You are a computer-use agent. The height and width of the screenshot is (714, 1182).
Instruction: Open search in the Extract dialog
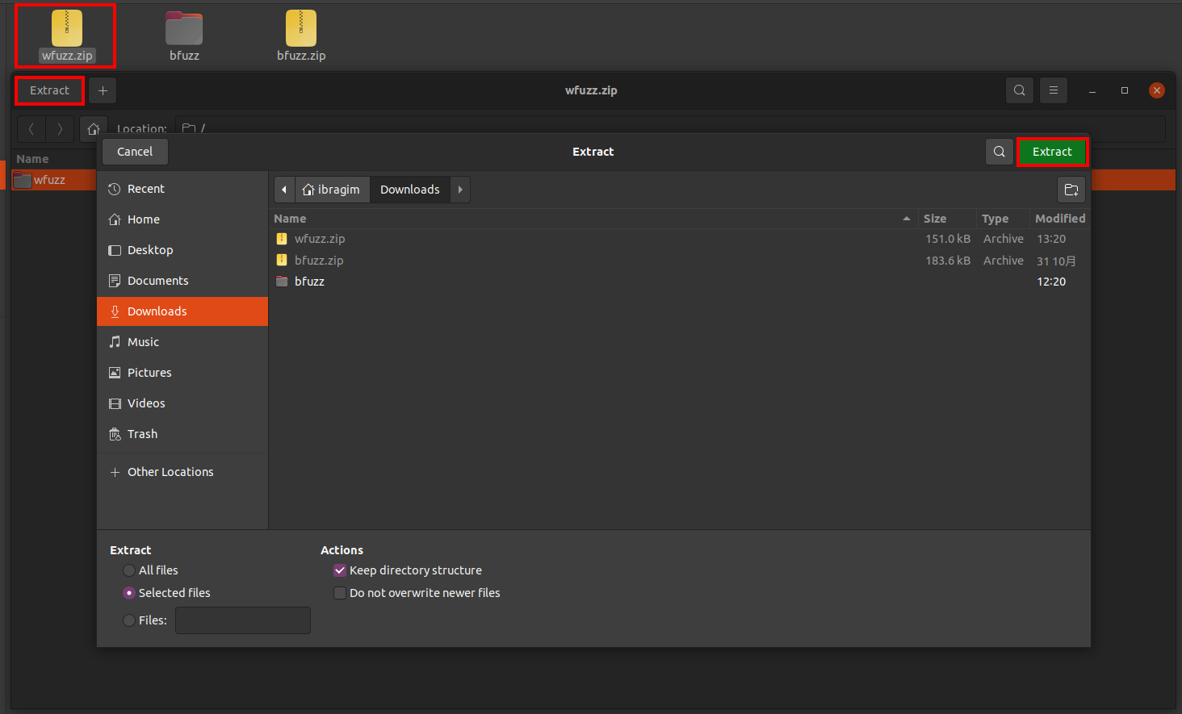pos(999,152)
